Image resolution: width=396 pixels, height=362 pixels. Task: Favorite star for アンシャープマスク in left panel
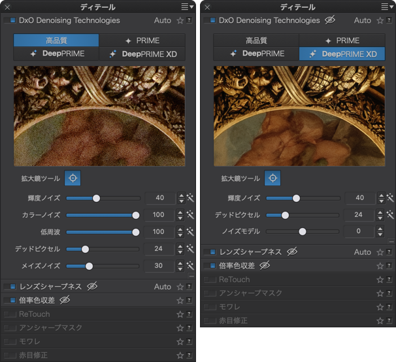(180, 328)
